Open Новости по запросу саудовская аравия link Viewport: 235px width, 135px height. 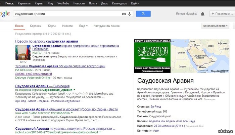coord(47,41)
